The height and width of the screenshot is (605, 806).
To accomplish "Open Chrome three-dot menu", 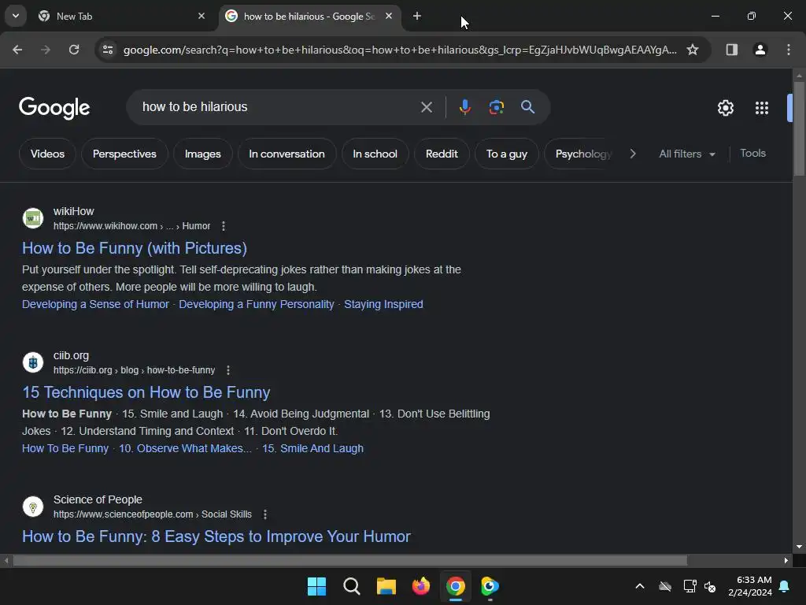I will pos(788,50).
